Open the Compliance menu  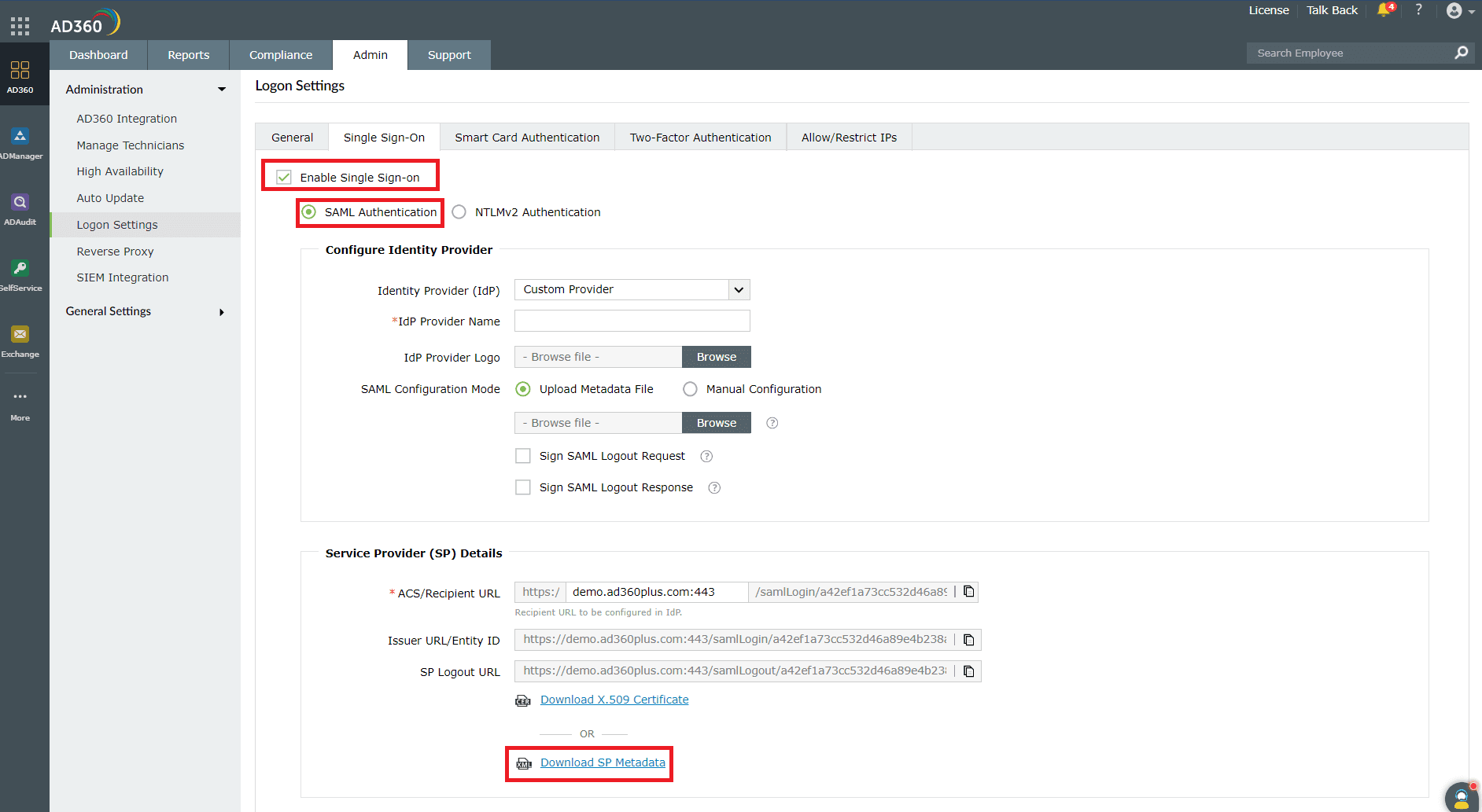point(280,54)
